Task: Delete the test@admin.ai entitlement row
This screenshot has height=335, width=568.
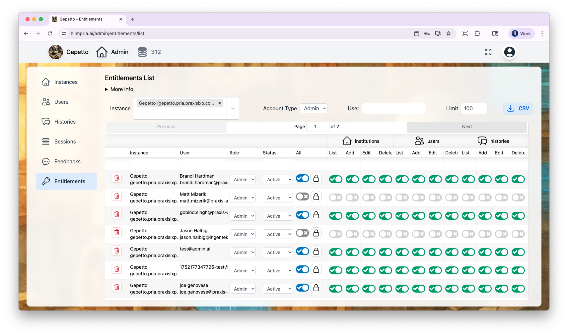Action: (117, 251)
